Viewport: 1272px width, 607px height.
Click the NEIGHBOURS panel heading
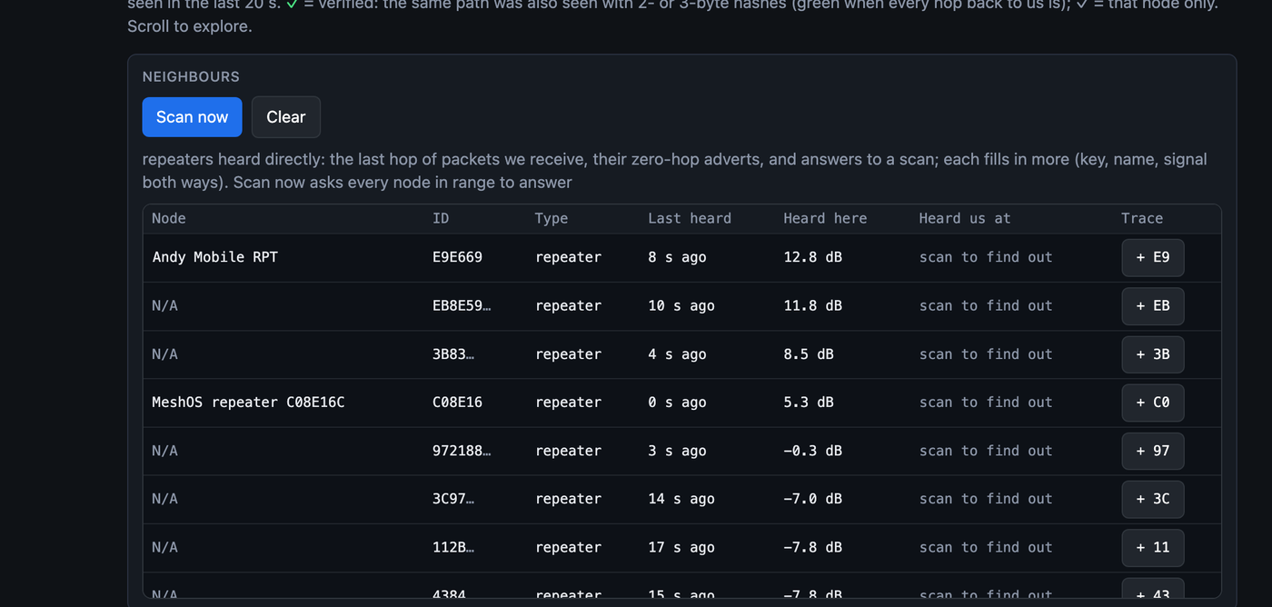[191, 77]
